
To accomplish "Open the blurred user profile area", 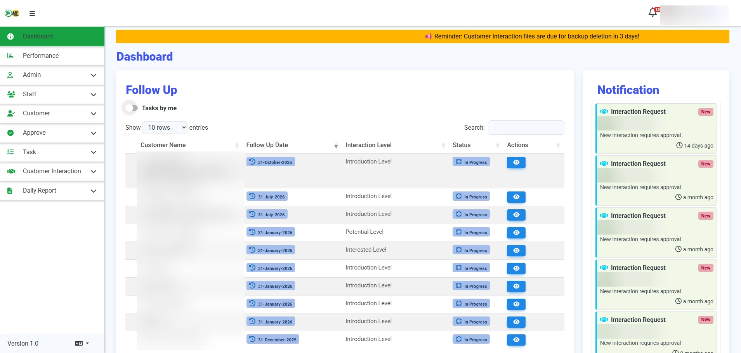I will click(694, 15).
